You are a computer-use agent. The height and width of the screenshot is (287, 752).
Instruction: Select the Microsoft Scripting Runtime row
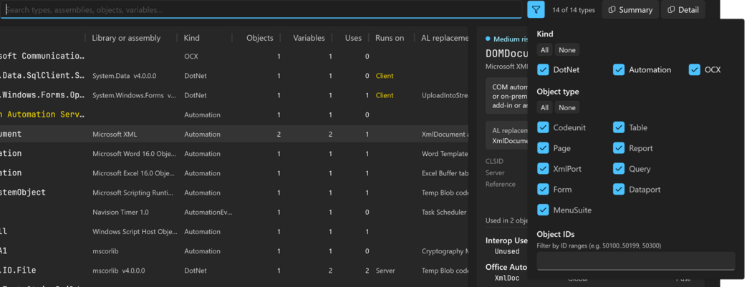(234, 193)
